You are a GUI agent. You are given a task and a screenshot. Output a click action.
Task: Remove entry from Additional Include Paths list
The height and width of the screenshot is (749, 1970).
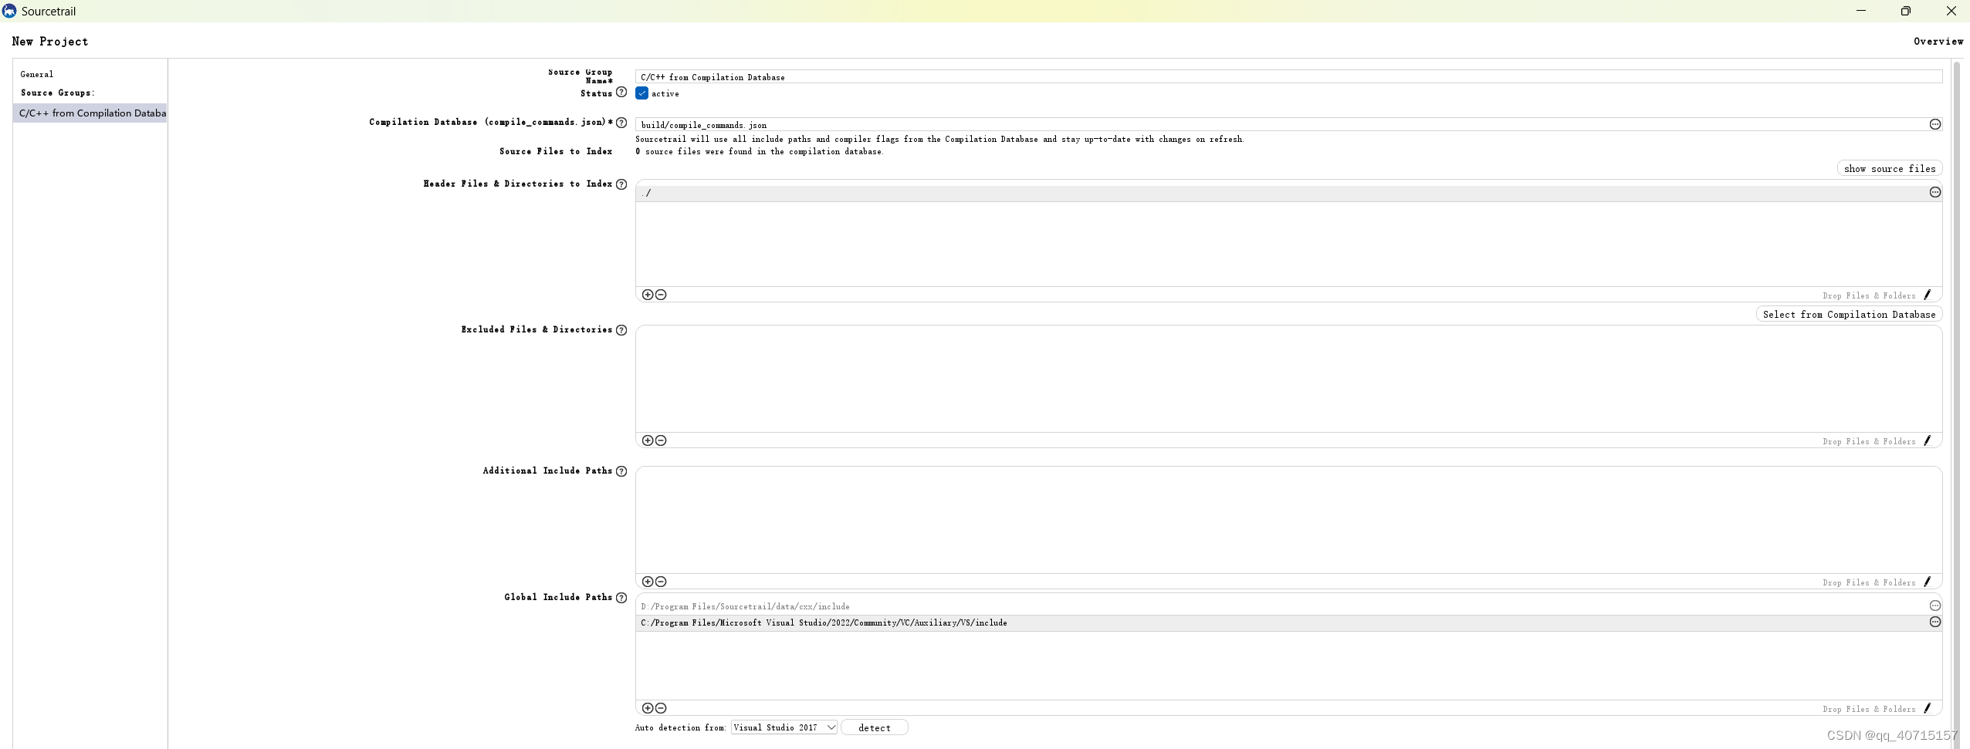pyautogui.click(x=661, y=582)
